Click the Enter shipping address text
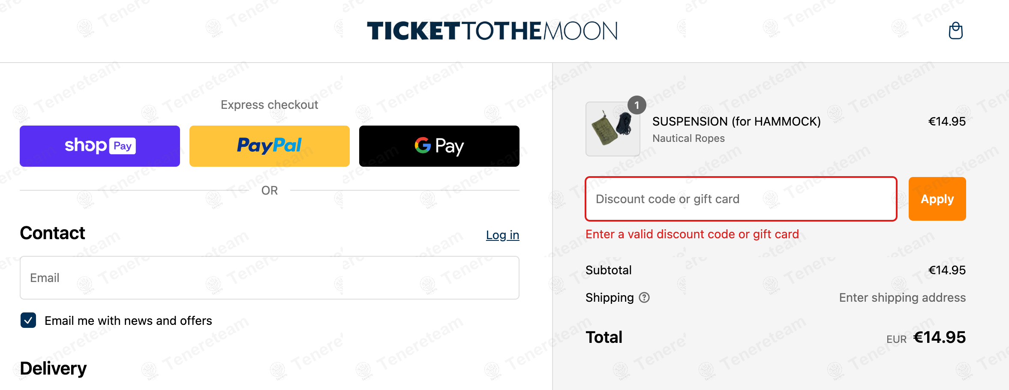The width and height of the screenshot is (1009, 390). click(902, 297)
